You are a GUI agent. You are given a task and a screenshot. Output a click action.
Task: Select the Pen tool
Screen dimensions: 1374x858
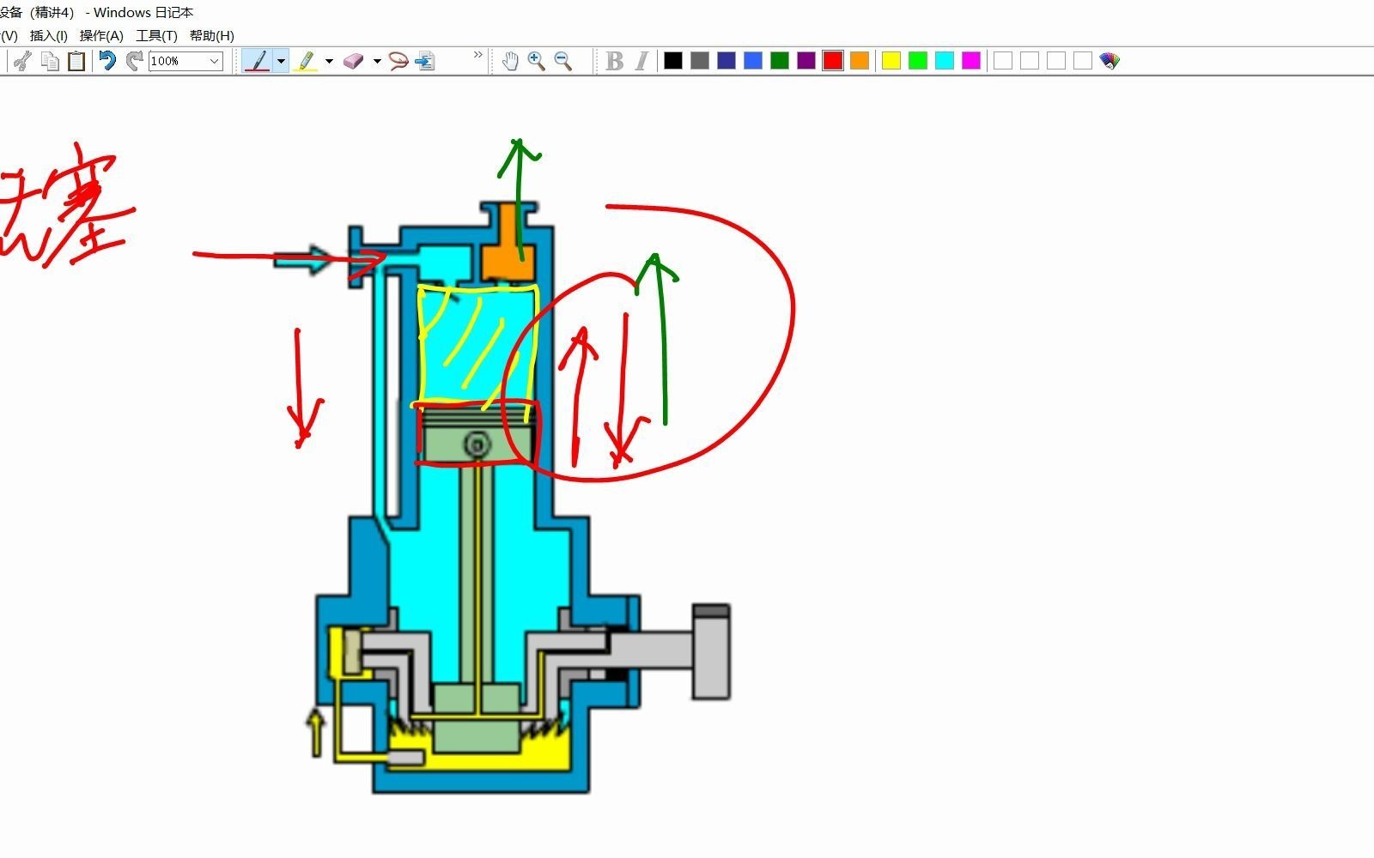[258, 61]
